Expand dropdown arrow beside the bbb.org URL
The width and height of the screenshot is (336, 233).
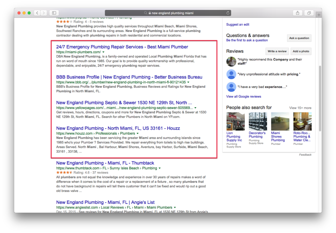pos(188,82)
